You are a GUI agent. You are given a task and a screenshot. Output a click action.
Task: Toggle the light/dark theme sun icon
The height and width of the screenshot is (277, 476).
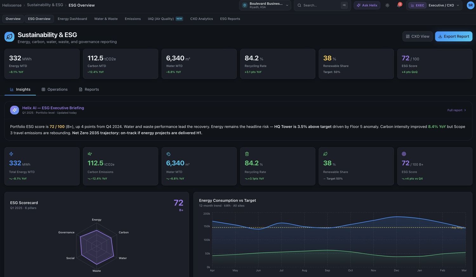pos(387,5)
